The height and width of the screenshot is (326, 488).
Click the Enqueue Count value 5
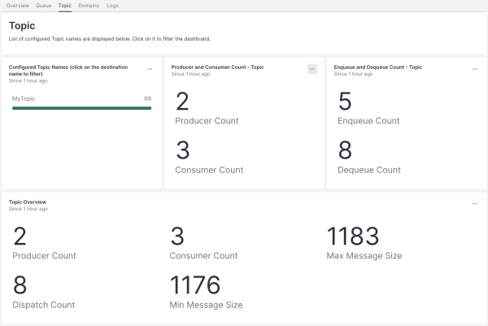[x=344, y=101]
